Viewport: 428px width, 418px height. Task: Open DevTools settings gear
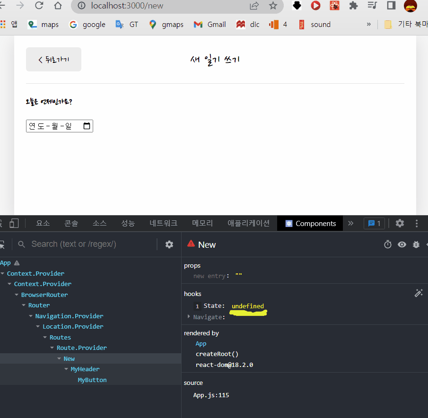click(x=400, y=223)
